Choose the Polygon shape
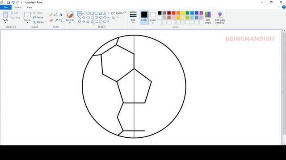Viewport: 286px width, 160px height. [x=101, y=13]
